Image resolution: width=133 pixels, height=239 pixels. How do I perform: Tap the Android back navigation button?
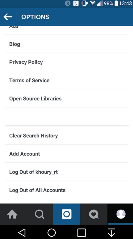[22, 233]
